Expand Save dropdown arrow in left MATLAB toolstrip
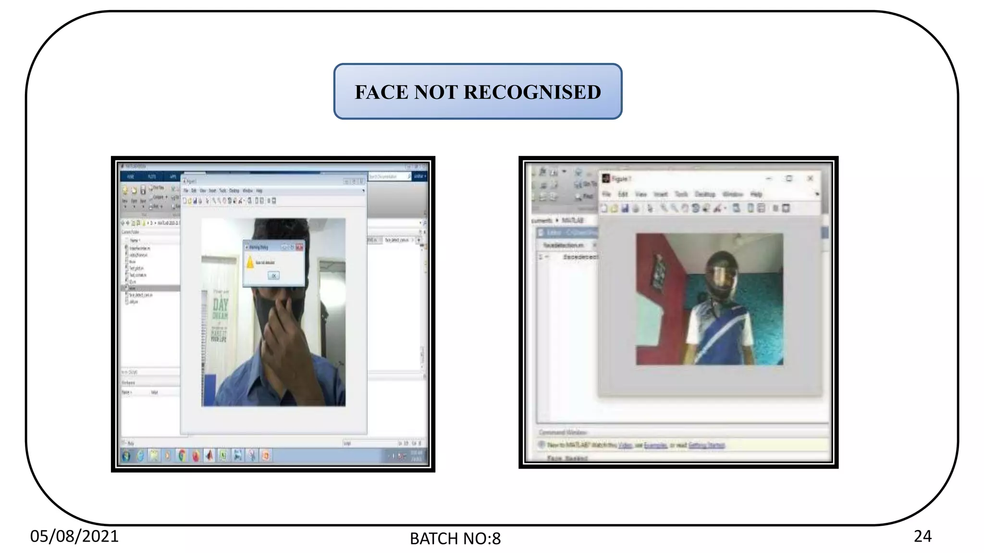The height and width of the screenshot is (553, 984). pos(143,206)
